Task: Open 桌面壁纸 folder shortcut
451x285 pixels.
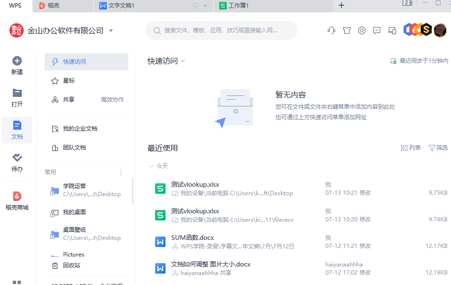Action: (x=86, y=234)
